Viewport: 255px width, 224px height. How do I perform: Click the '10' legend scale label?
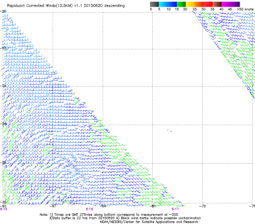pyautogui.click(x=169, y=9)
